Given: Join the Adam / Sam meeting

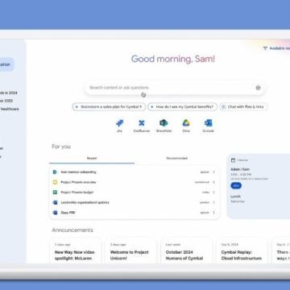Looking at the screenshot, I should coord(236,185).
